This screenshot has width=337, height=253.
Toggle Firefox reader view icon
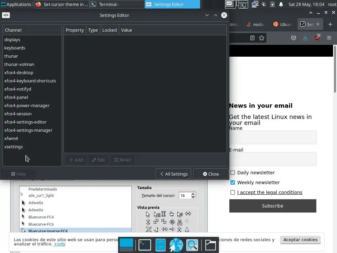252,38
